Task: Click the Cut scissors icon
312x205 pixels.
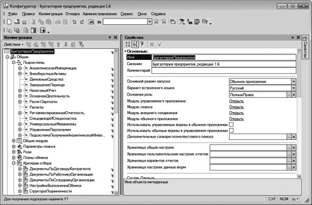Action: click(x=33, y=22)
